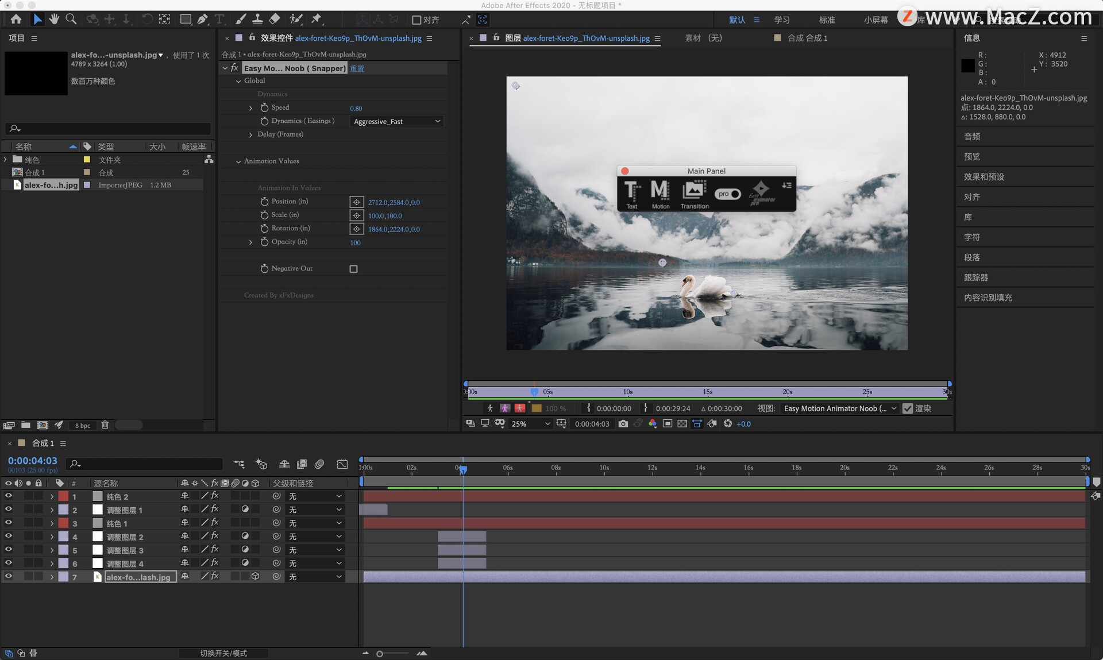
Task: Enable the Negative Out checkbox
Action: [353, 269]
